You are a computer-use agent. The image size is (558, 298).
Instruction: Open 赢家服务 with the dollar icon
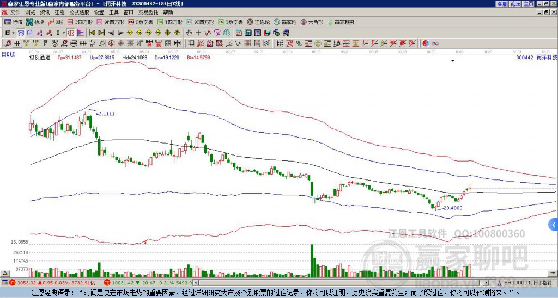pos(341,22)
